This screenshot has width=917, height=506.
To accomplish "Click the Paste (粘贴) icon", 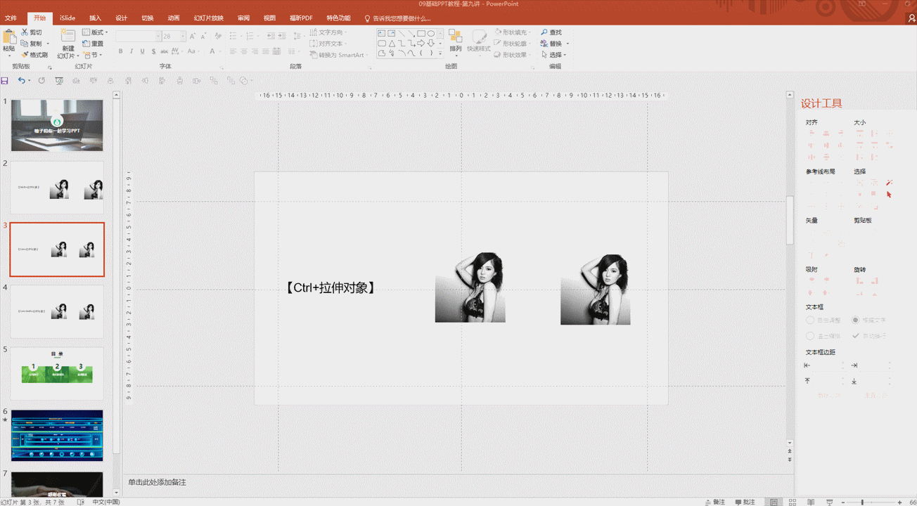I will pyautogui.click(x=8, y=37).
